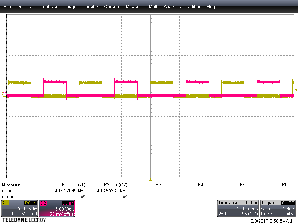Image resolution: width=298 pixels, height=224 pixels.
Task: Click the Positive trigger slope label
Action: point(288,214)
